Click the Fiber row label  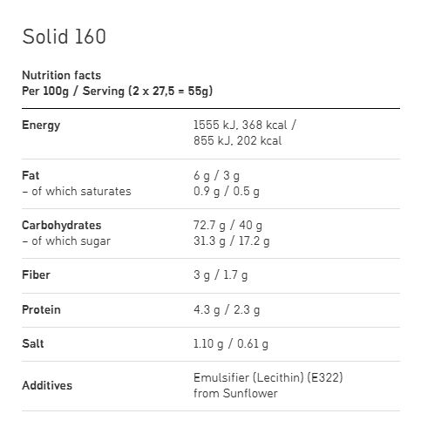(36, 274)
